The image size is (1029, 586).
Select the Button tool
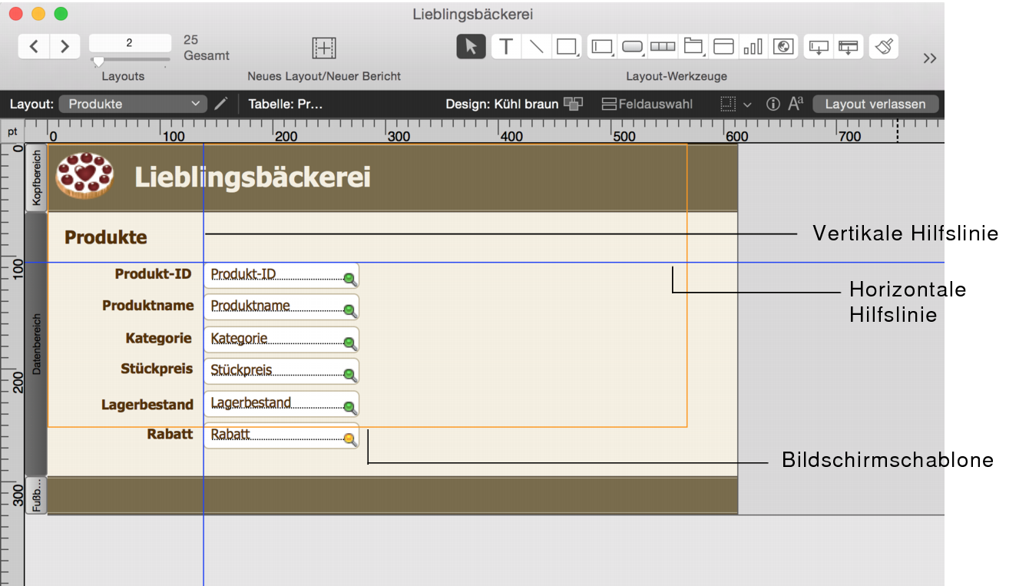point(633,46)
